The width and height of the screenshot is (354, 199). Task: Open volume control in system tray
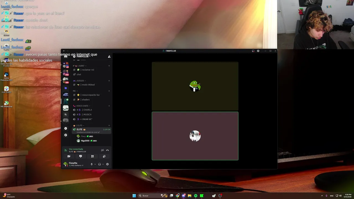340,196
